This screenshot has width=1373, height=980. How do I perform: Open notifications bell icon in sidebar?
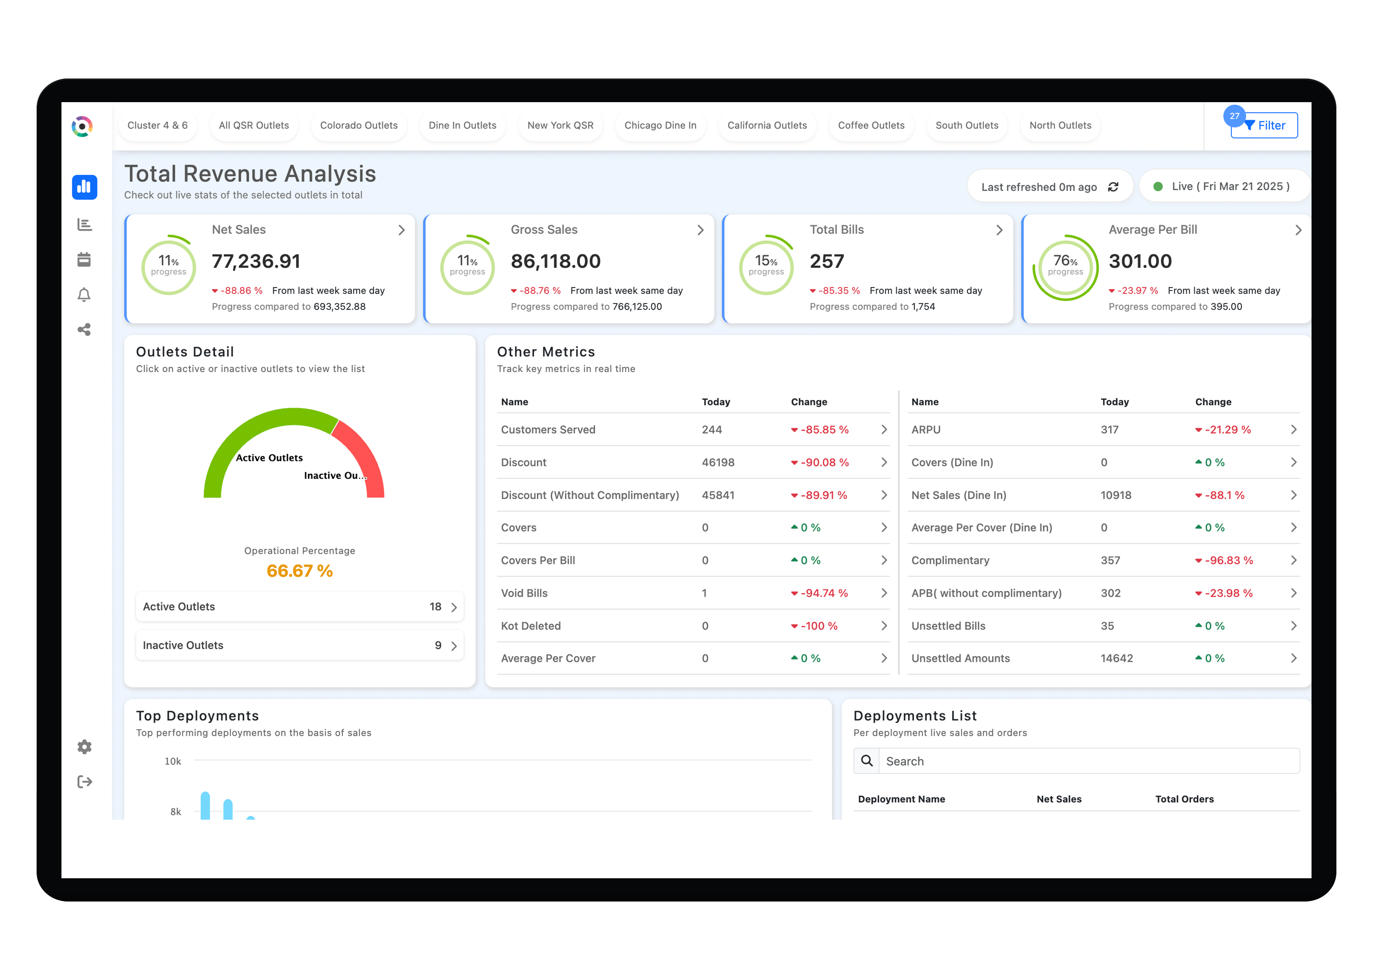(x=84, y=294)
